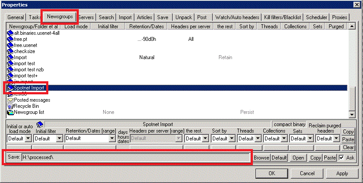This screenshot has height=183, width=363.
Task: Select the Posted messages envelope icon
Action: click(10, 100)
